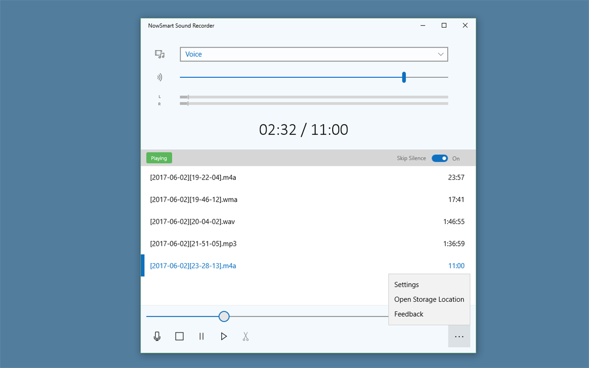This screenshot has width=589, height=368.
Task: Select recording [2017-06-02][21-51-05].mp3
Action: tap(308, 244)
